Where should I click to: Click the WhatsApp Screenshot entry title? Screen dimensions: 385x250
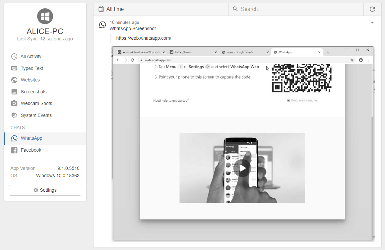pyautogui.click(x=133, y=29)
